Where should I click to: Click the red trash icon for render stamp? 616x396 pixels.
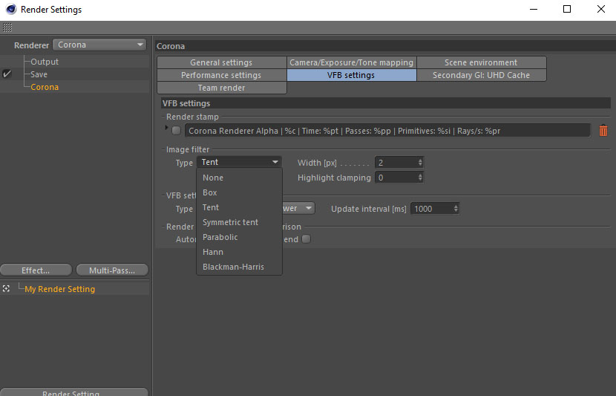coord(603,130)
